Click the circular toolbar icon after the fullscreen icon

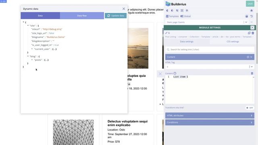click(187, 10)
